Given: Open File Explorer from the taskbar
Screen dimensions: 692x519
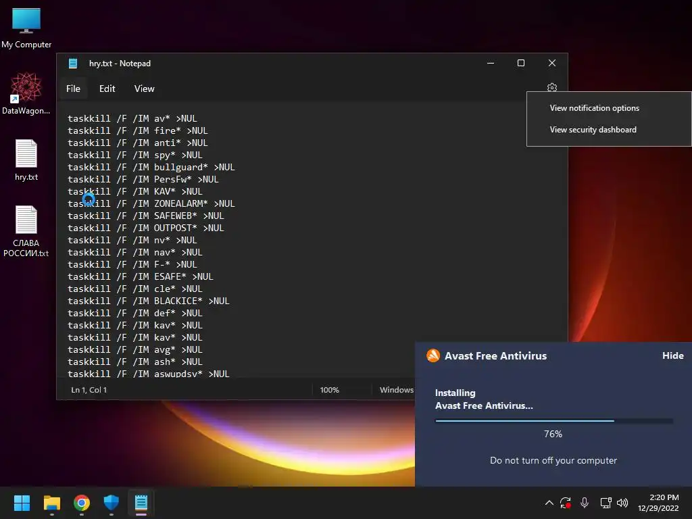Looking at the screenshot, I should click(51, 503).
